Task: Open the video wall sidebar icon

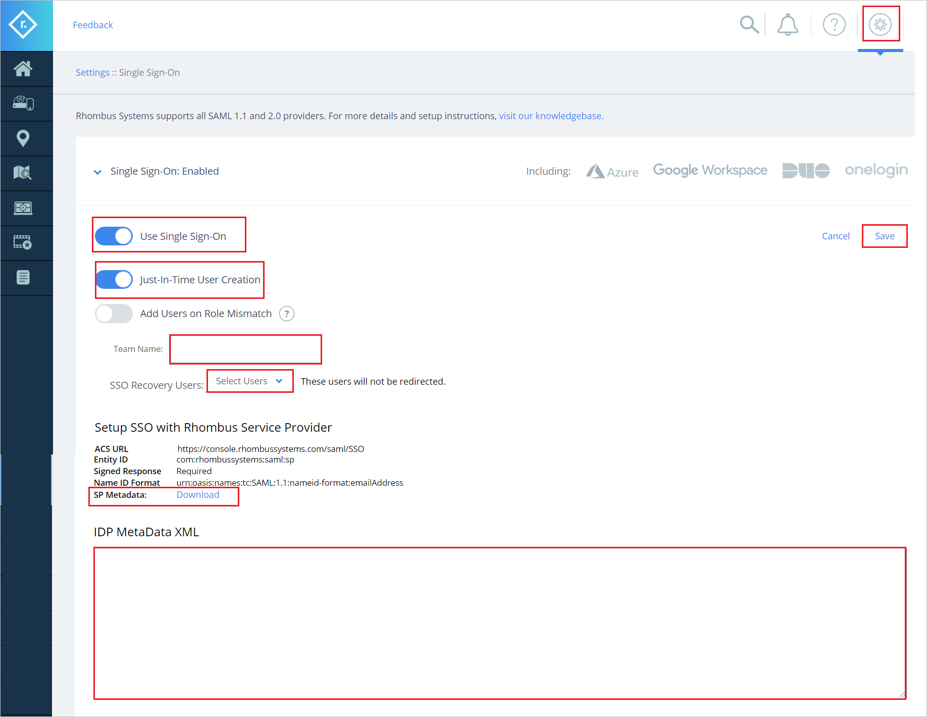Action: (x=23, y=208)
